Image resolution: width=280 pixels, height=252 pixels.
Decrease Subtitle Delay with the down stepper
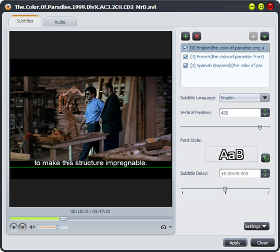point(265,175)
